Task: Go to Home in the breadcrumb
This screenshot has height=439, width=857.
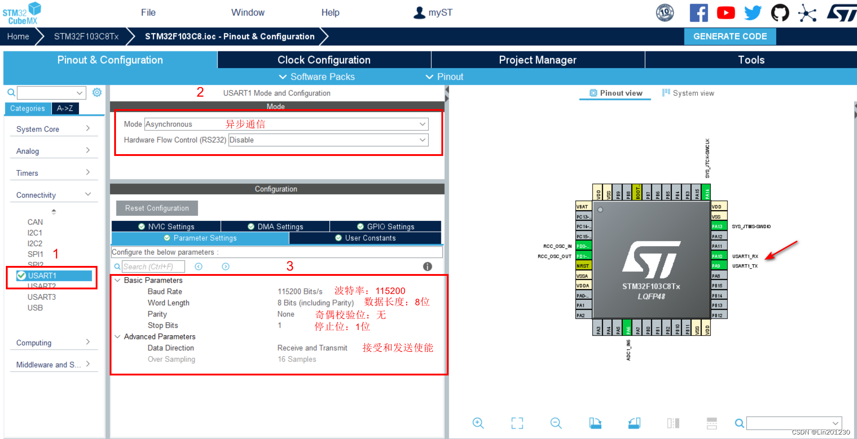Action: 18,37
